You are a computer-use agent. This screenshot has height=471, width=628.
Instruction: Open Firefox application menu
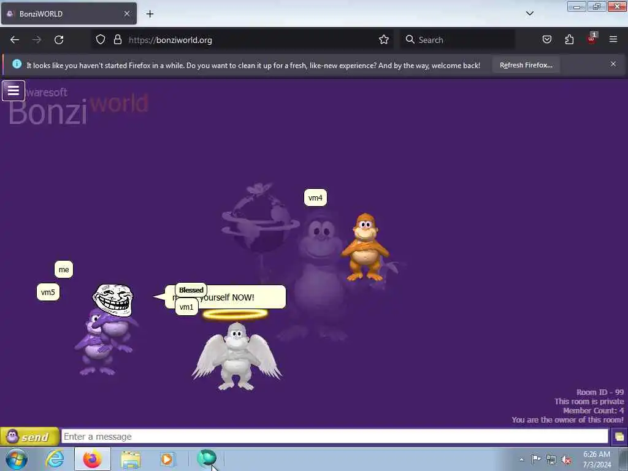[613, 39]
